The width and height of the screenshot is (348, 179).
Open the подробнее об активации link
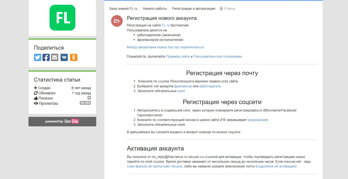pos(276,167)
